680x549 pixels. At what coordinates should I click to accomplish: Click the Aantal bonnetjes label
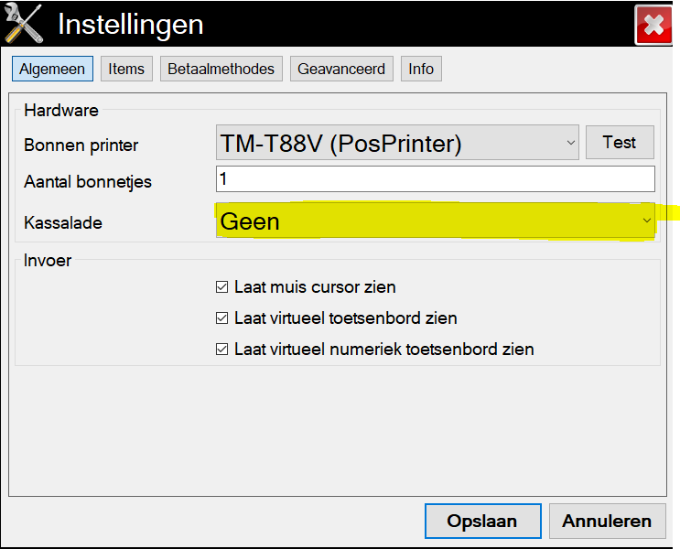88,181
